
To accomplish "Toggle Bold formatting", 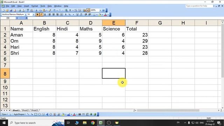I will pos(37,14).
